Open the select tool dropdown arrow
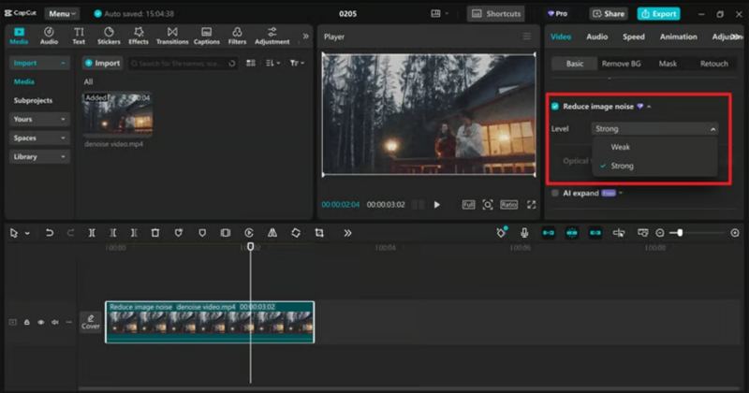The image size is (749, 393). coord(28,233)
